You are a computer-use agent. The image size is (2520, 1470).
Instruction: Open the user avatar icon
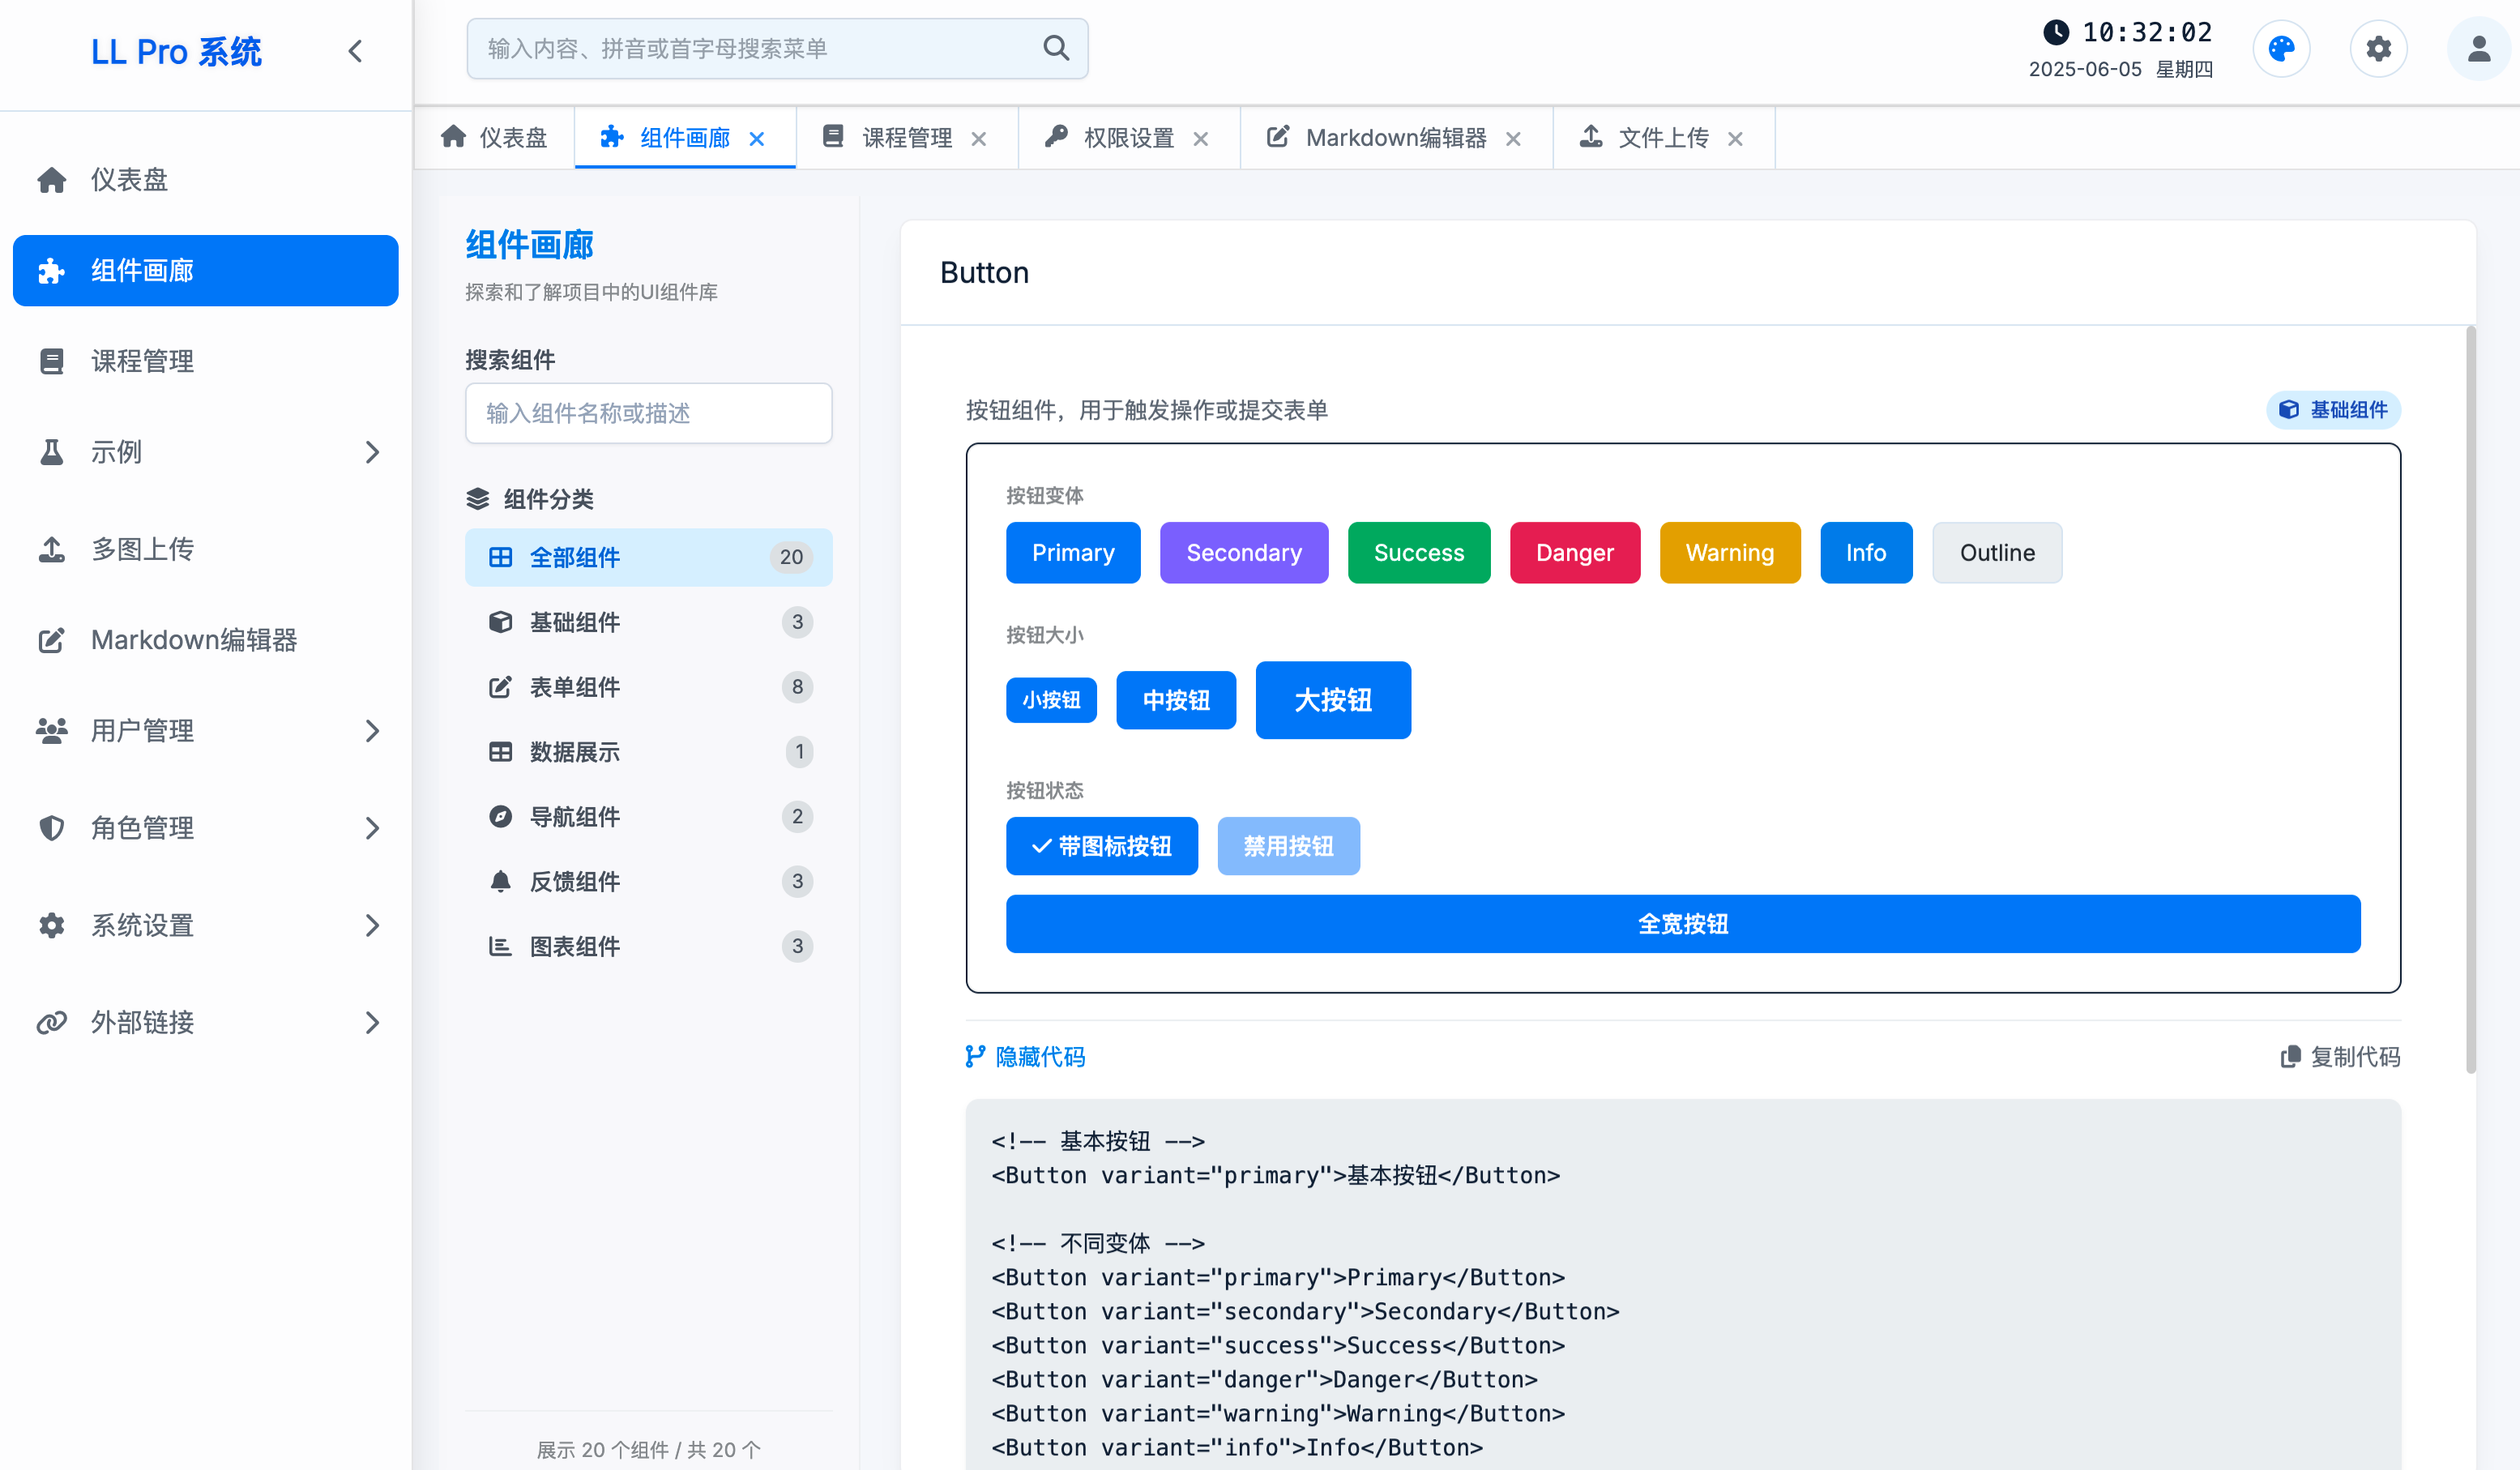click(2478, 49)
